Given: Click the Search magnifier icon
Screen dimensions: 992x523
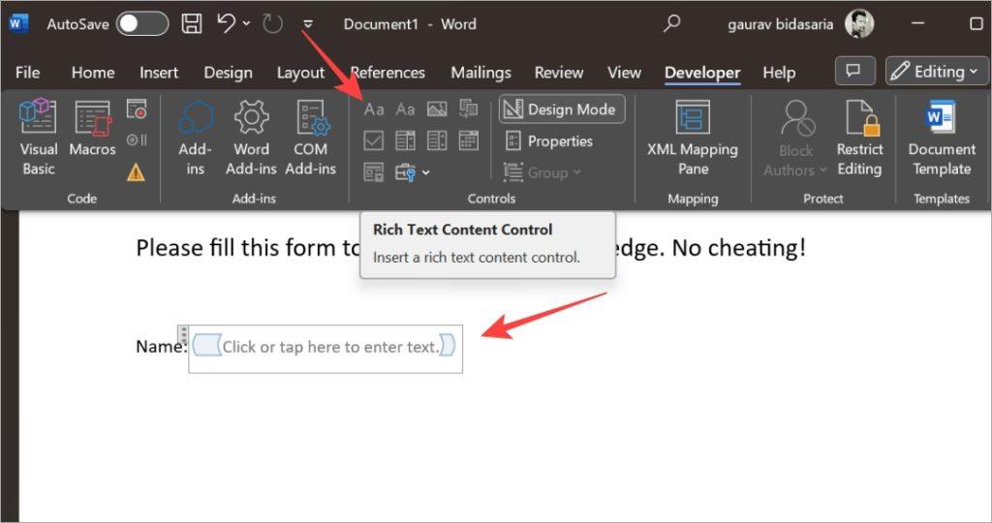Looking at the screenshot, I should (672, 24).
